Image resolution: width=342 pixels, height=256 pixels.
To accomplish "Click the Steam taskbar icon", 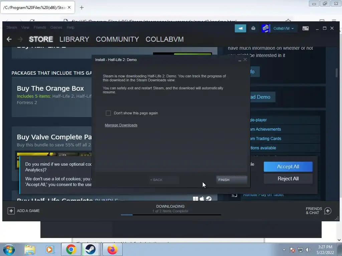I will point(90,249).
